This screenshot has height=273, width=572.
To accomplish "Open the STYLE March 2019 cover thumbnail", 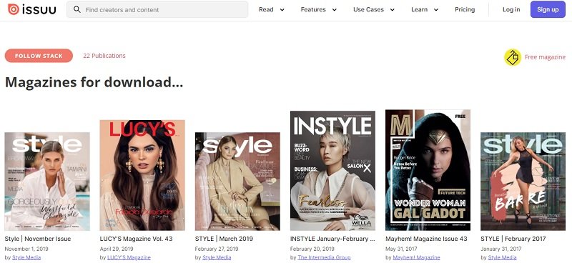I will tap(237, 181).
